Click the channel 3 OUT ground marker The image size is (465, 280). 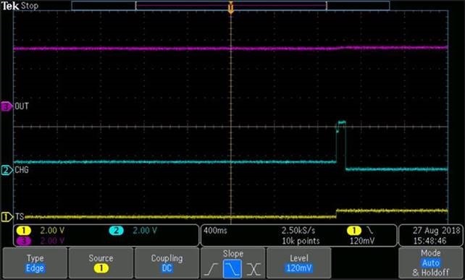[7, 106]
